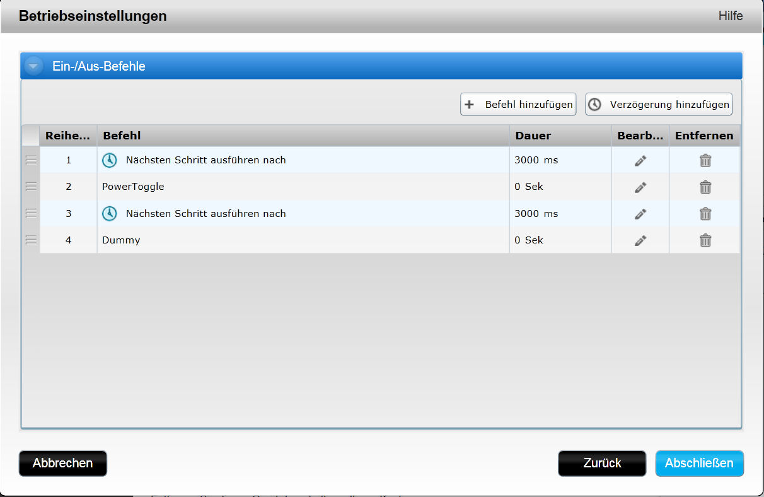
Task: Open the editor for the row 3 delay
Action: coord(640,214)
